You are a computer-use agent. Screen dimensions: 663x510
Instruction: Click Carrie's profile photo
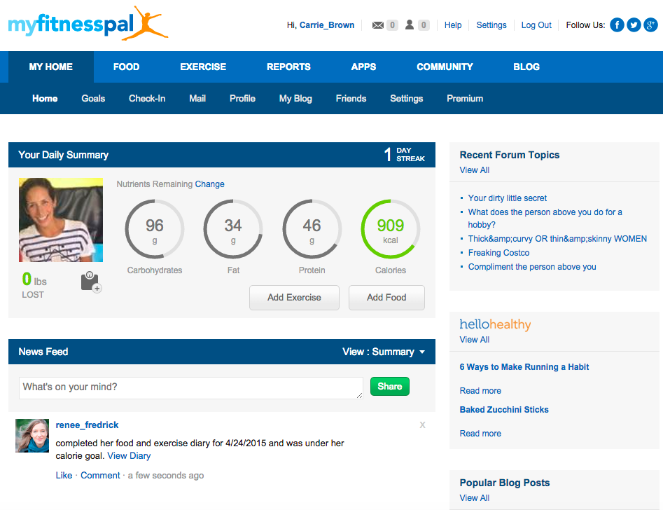pos(61,220)
